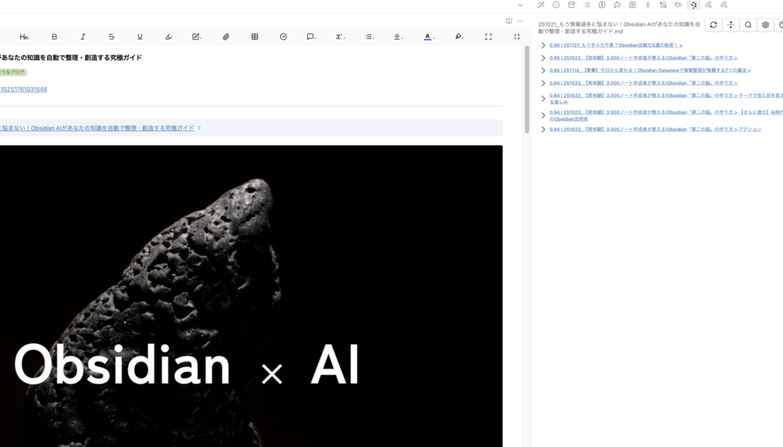Apply italic formatting from the toolbar

click(x=83, y=37)
